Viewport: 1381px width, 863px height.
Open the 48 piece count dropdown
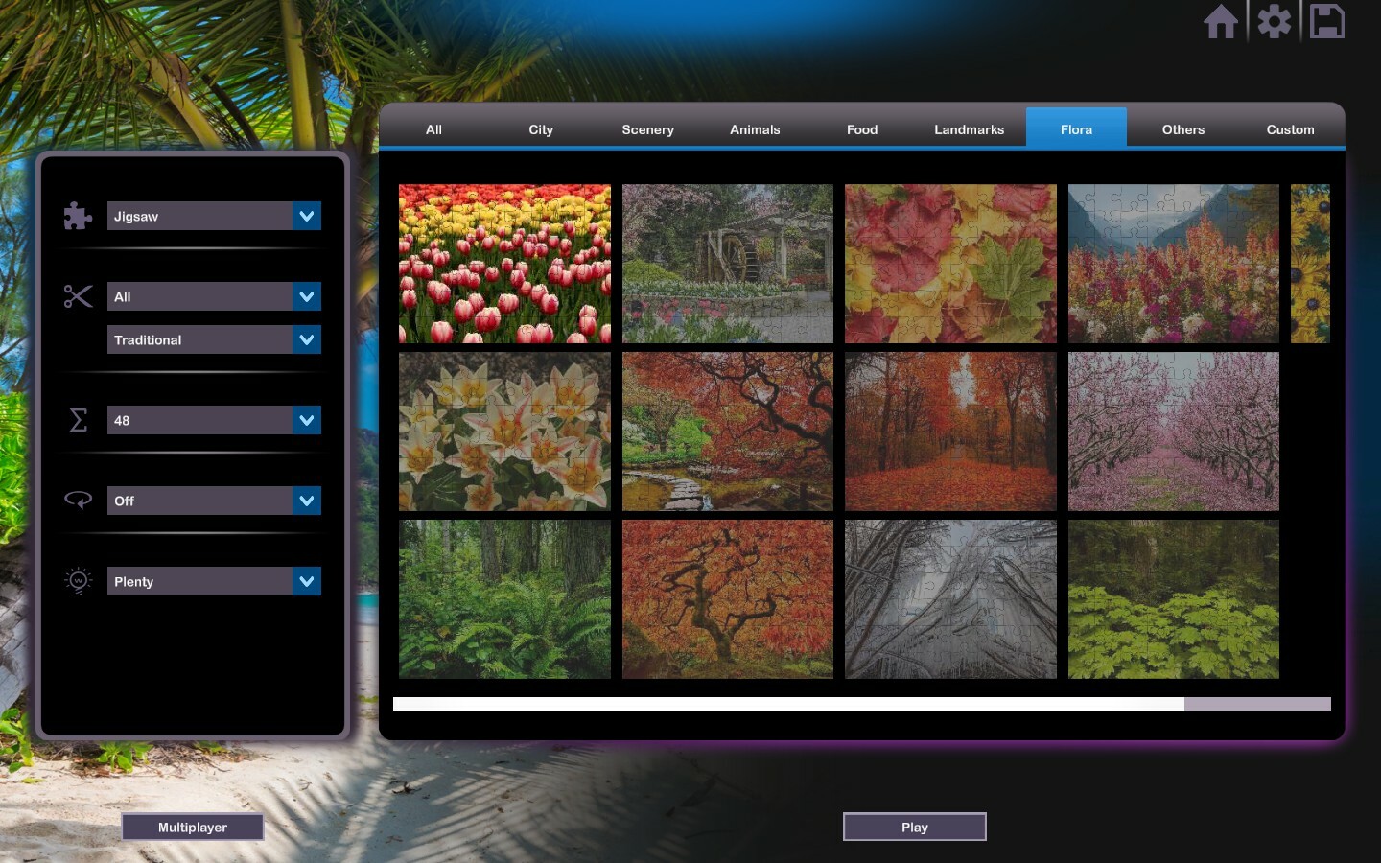tap(214, 420)
